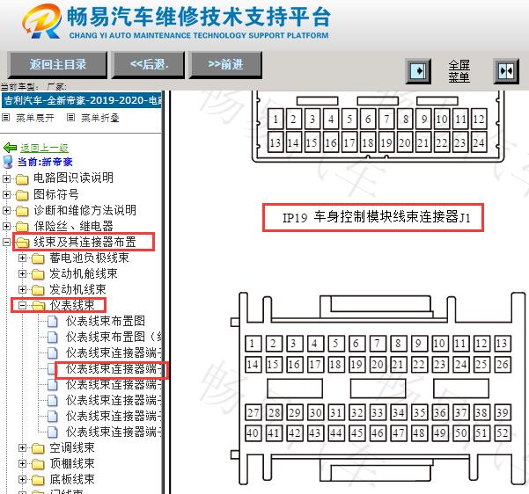
Task: Expand the 电路图识读说明 folder
Action: pyautogui.click(x=6, y=178)
